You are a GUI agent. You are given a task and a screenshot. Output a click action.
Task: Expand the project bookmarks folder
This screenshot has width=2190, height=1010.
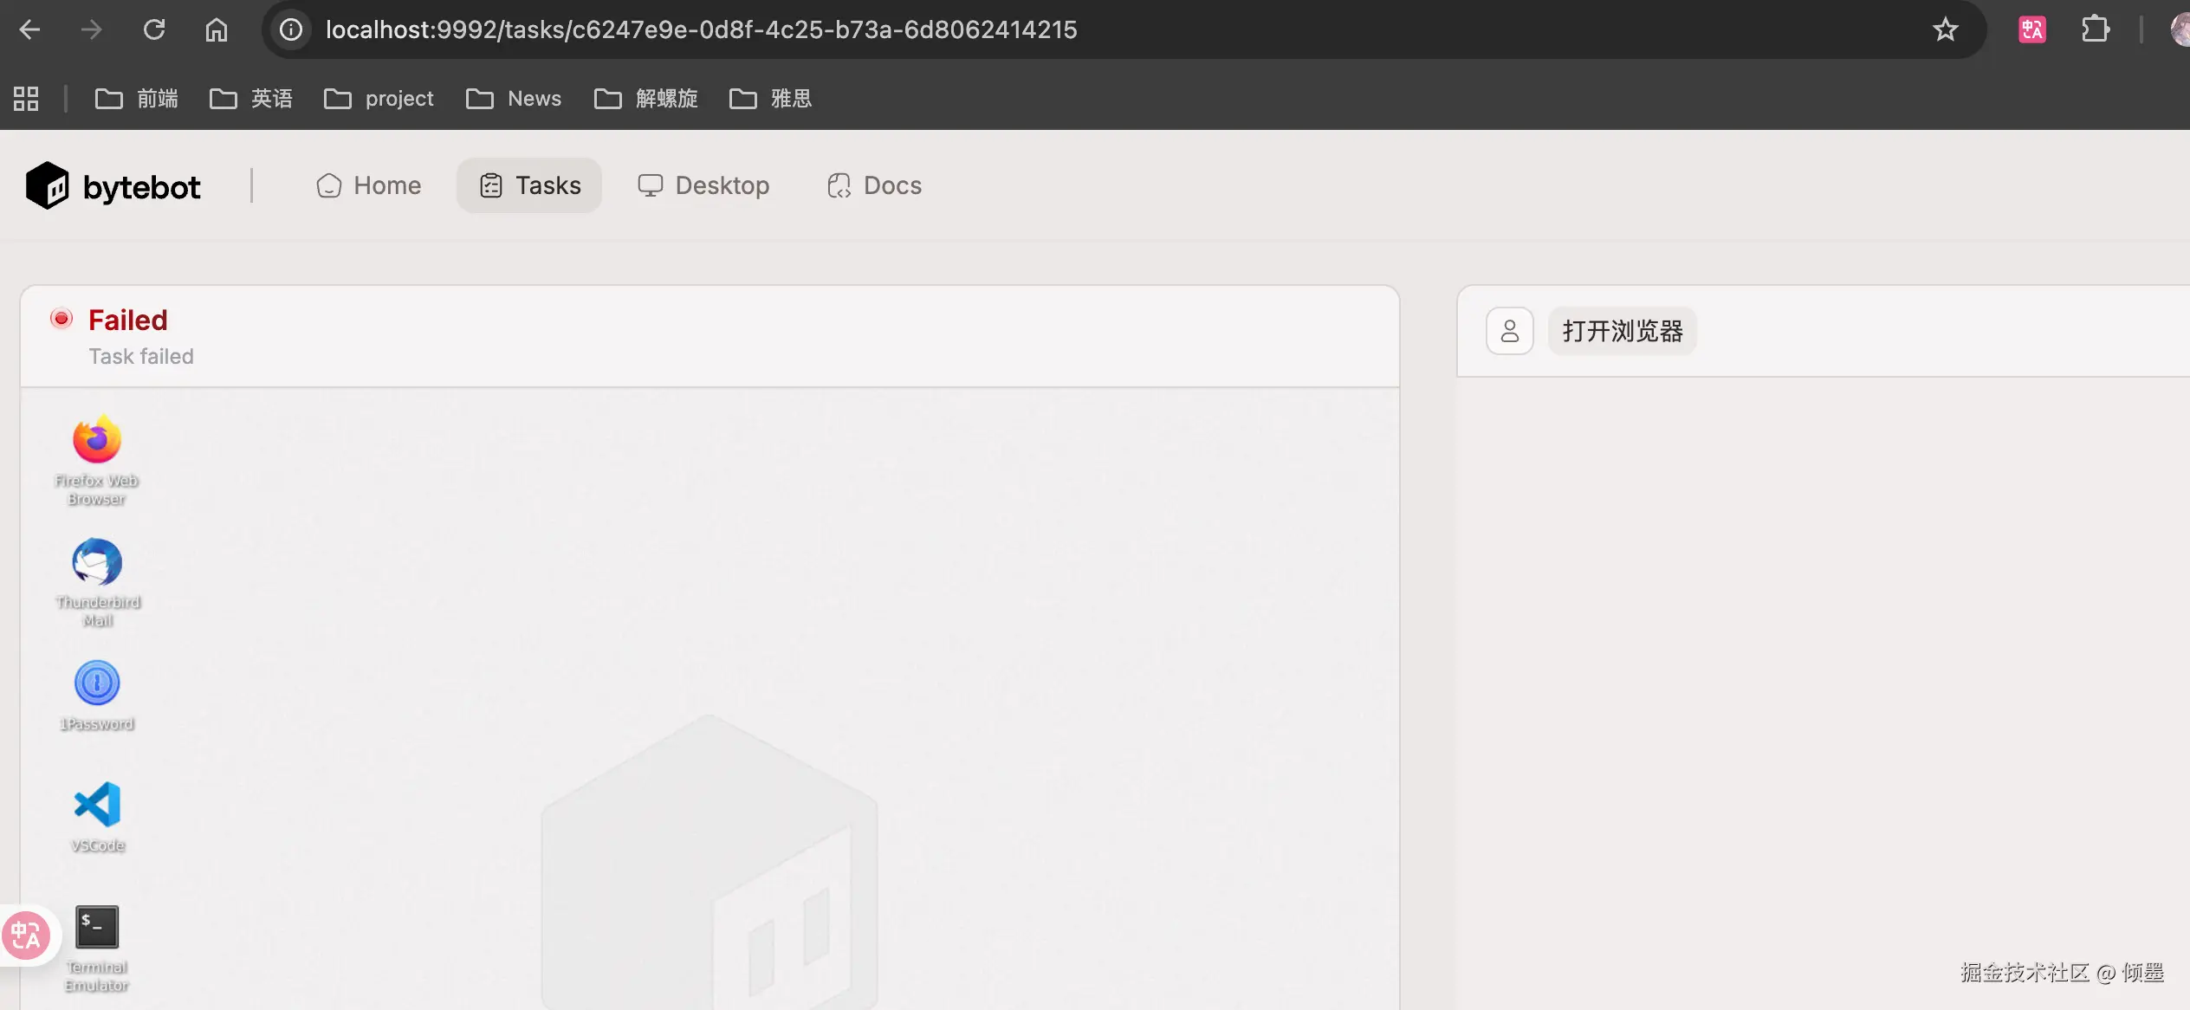click(379, 99)
